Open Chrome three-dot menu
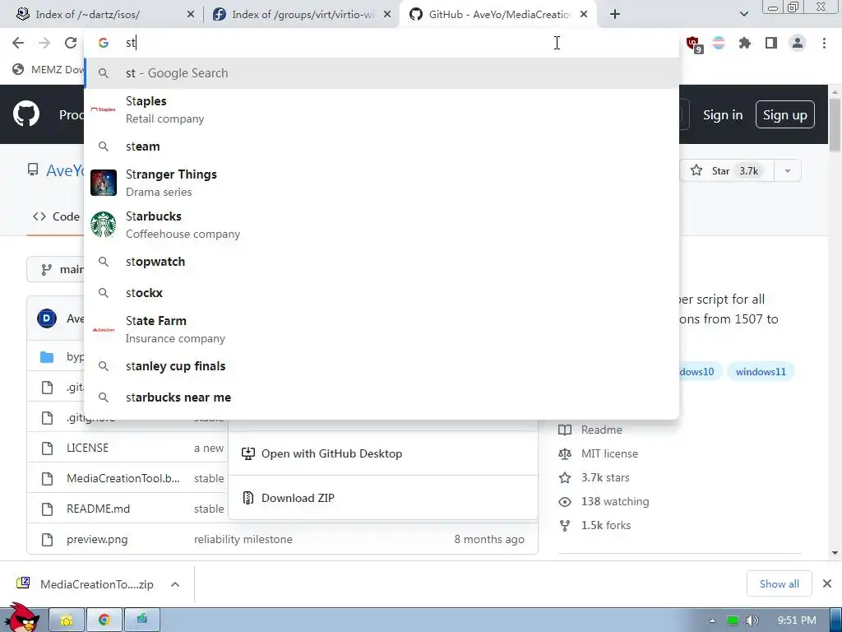This screenshot has width=842, height=632. 824,43
